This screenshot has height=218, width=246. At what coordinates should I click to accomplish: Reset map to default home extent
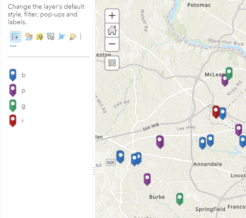click(112, 30)
